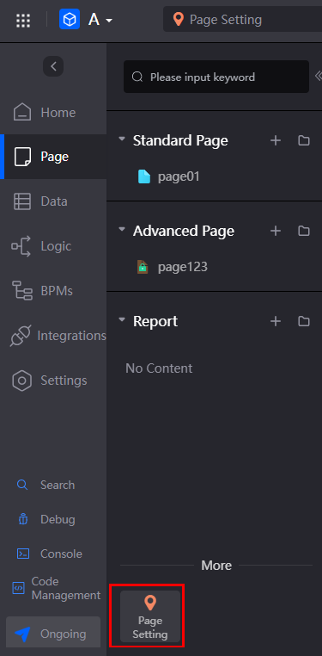The width and height of the screenshot is (322, 656).
Task: Create a folder under Standard Page
Action: (x=304, y=140)
